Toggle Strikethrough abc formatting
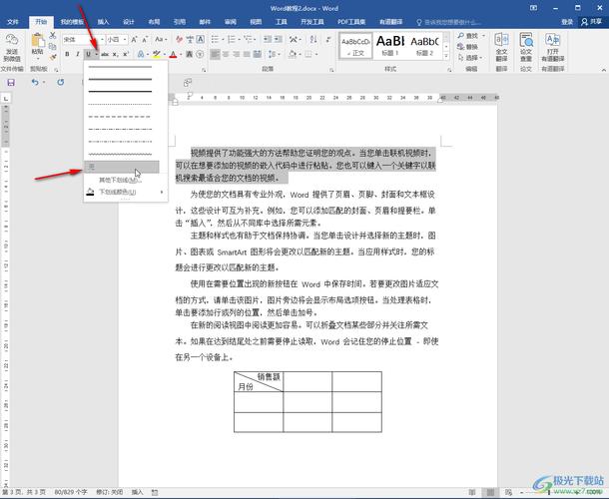Screen dimensions: 609x499 click(105, 54)
